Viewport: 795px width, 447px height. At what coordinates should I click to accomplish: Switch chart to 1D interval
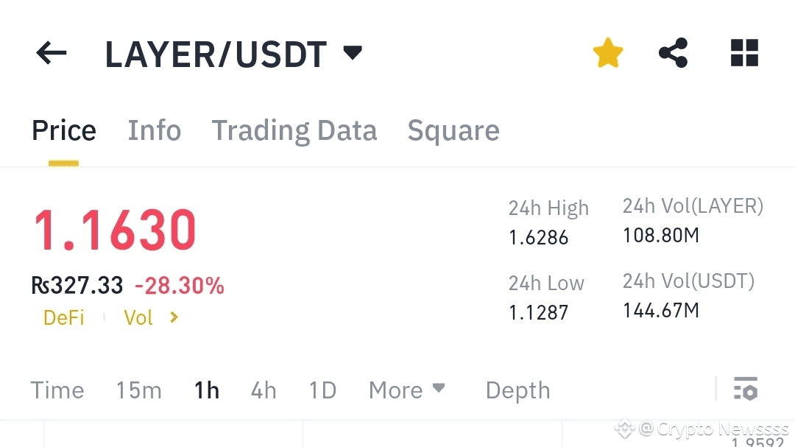[x=322, y=390]
